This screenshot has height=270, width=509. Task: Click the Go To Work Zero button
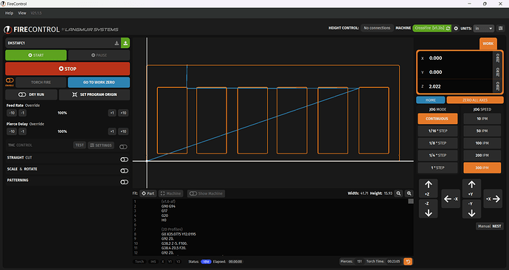tap(99, 83)
